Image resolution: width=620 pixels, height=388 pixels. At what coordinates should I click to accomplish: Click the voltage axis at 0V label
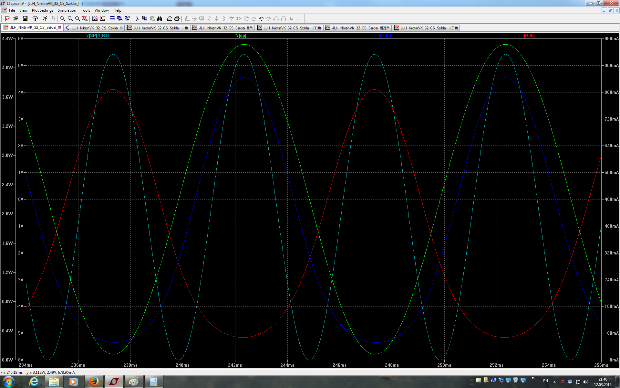point(21,199)
